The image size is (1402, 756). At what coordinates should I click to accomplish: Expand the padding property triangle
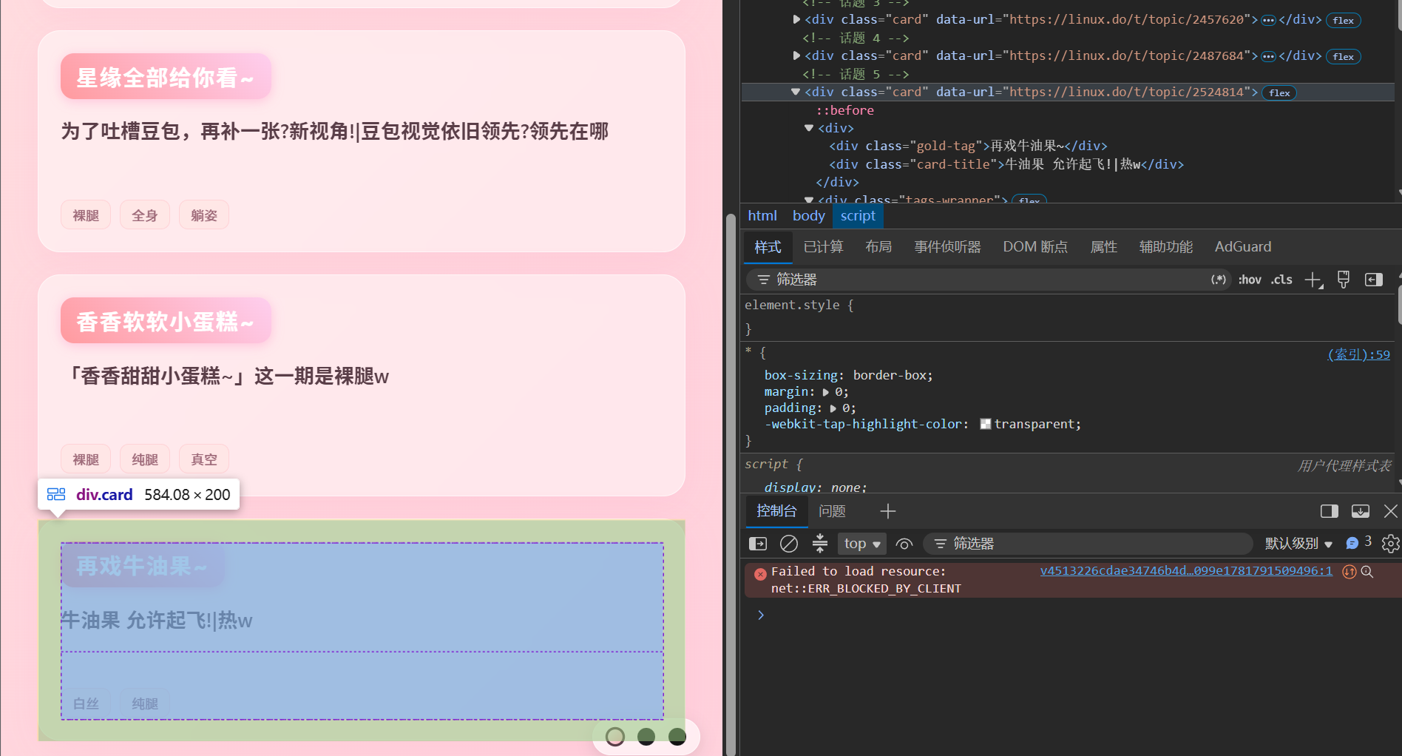833,408
